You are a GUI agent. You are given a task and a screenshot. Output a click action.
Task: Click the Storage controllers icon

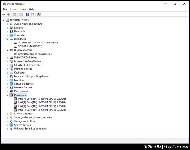(11, 121)
